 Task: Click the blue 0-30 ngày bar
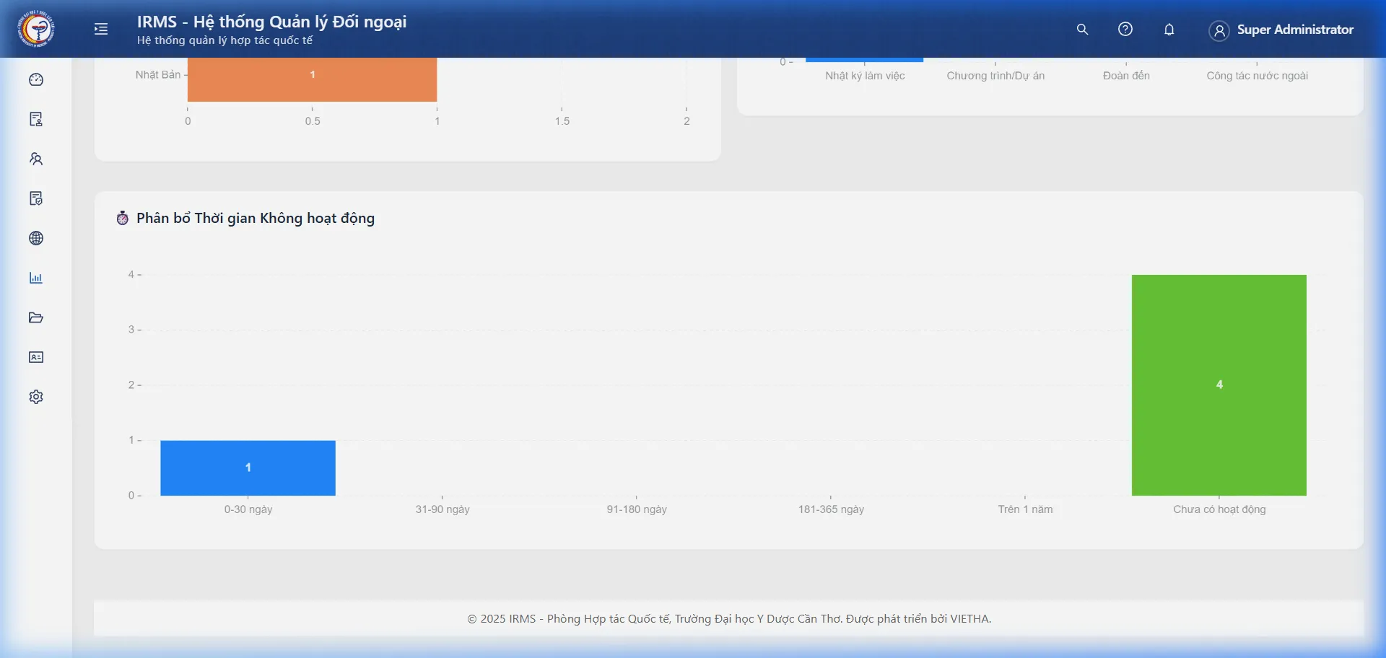click(x=248, y=468)
